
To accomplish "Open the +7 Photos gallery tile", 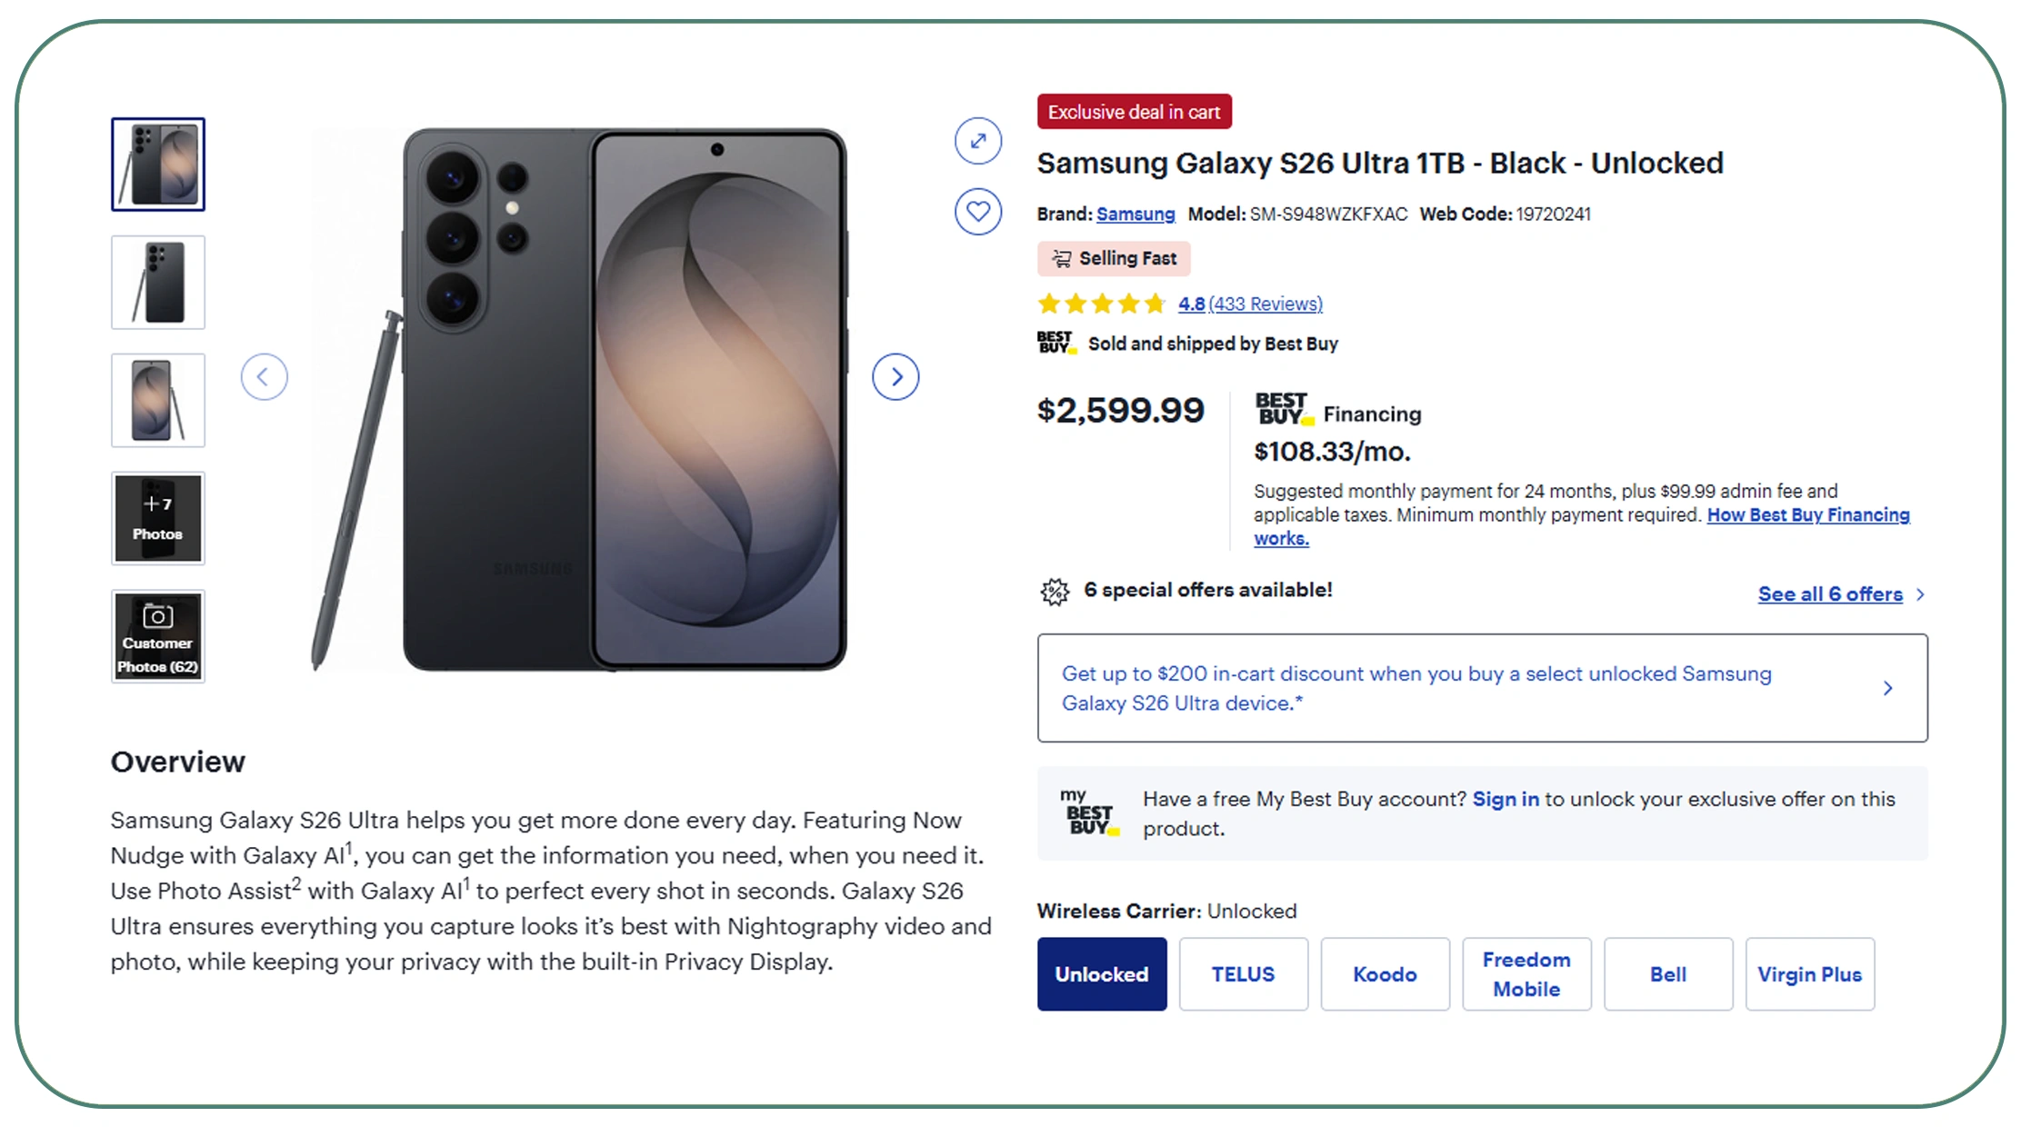I will click(x=158, y=518).
